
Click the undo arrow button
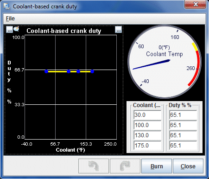pyautogui.click(x=94, y=166)
